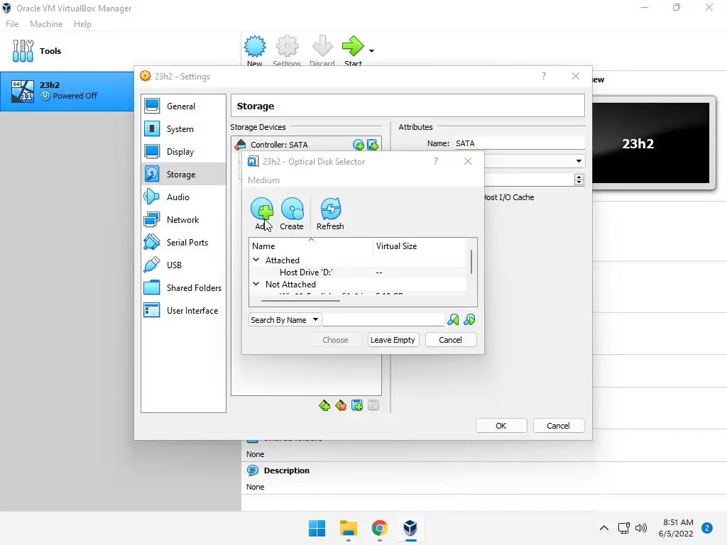
Task: Click 23h2 preview thumbnail
Action: 651,143
